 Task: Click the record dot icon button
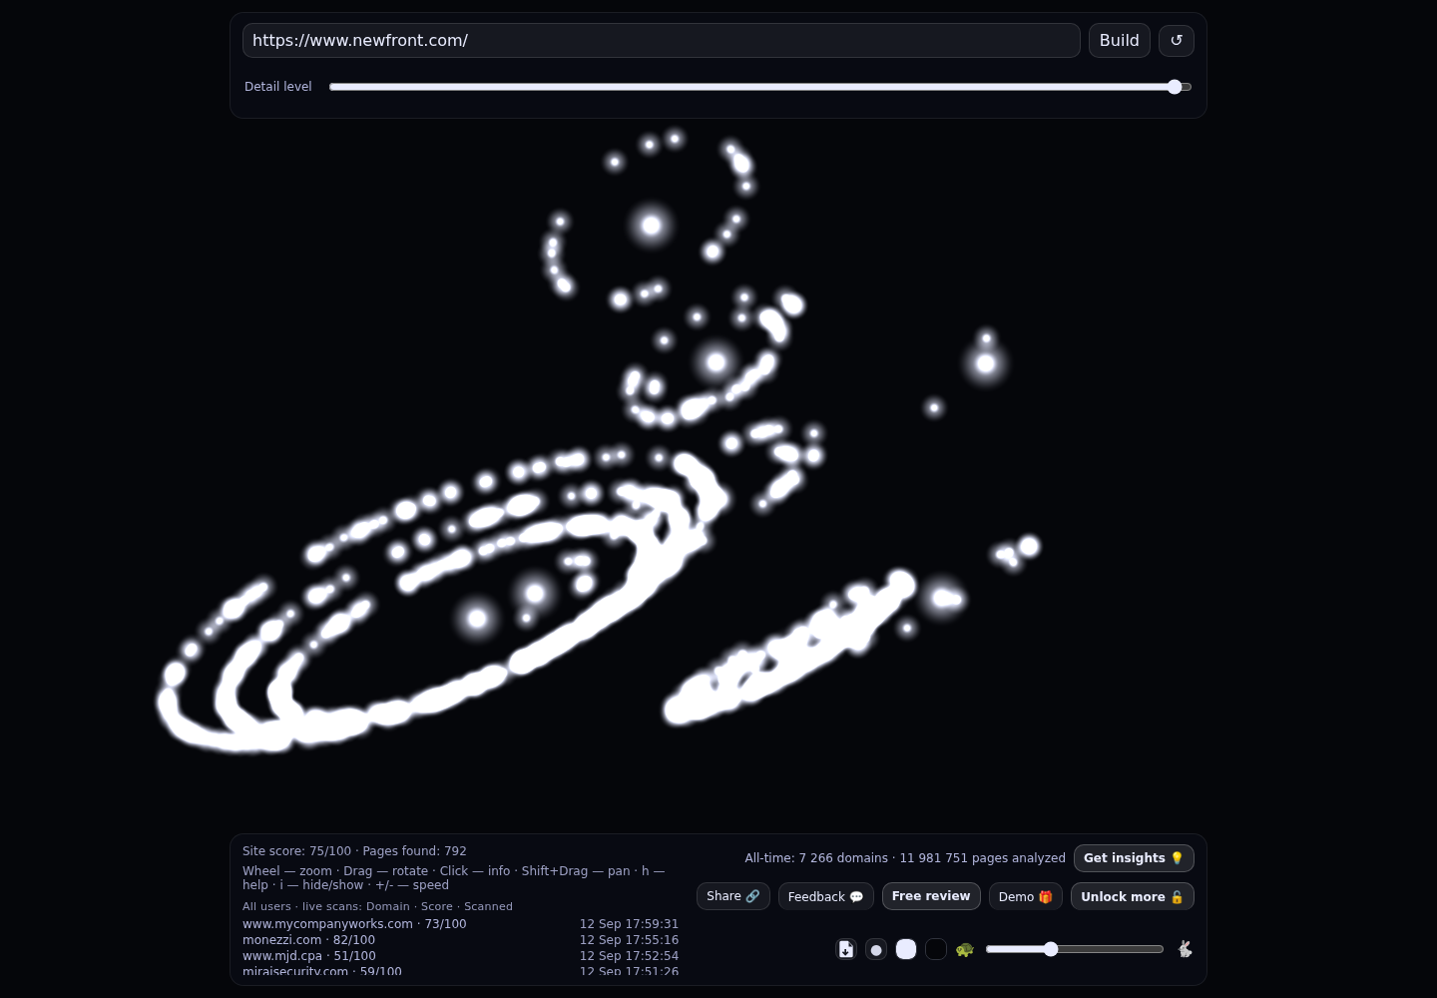pyautogui.click(x=876, y=949)
